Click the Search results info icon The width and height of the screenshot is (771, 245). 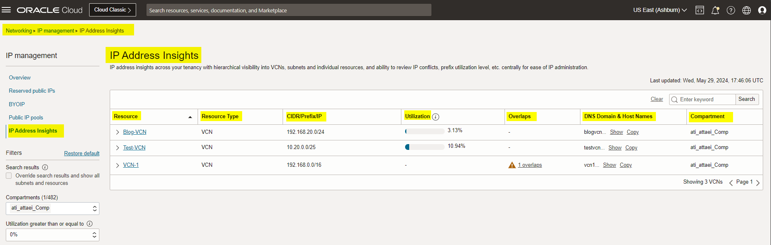45,167
